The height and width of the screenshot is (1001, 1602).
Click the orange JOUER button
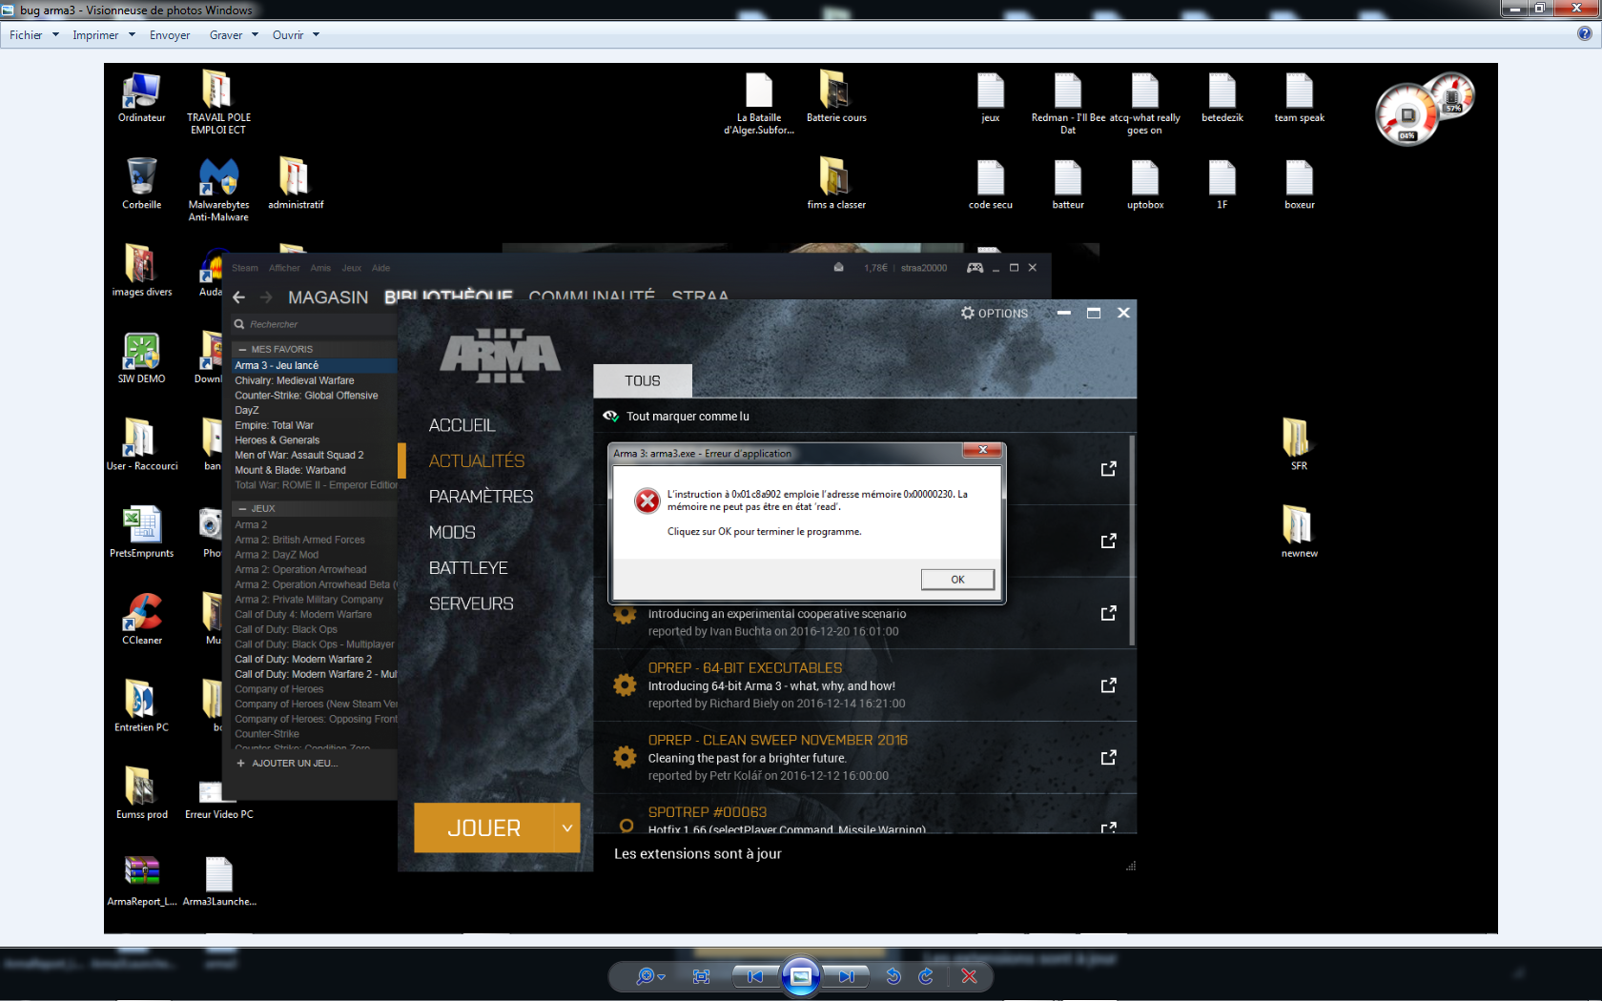pos(483,828)
